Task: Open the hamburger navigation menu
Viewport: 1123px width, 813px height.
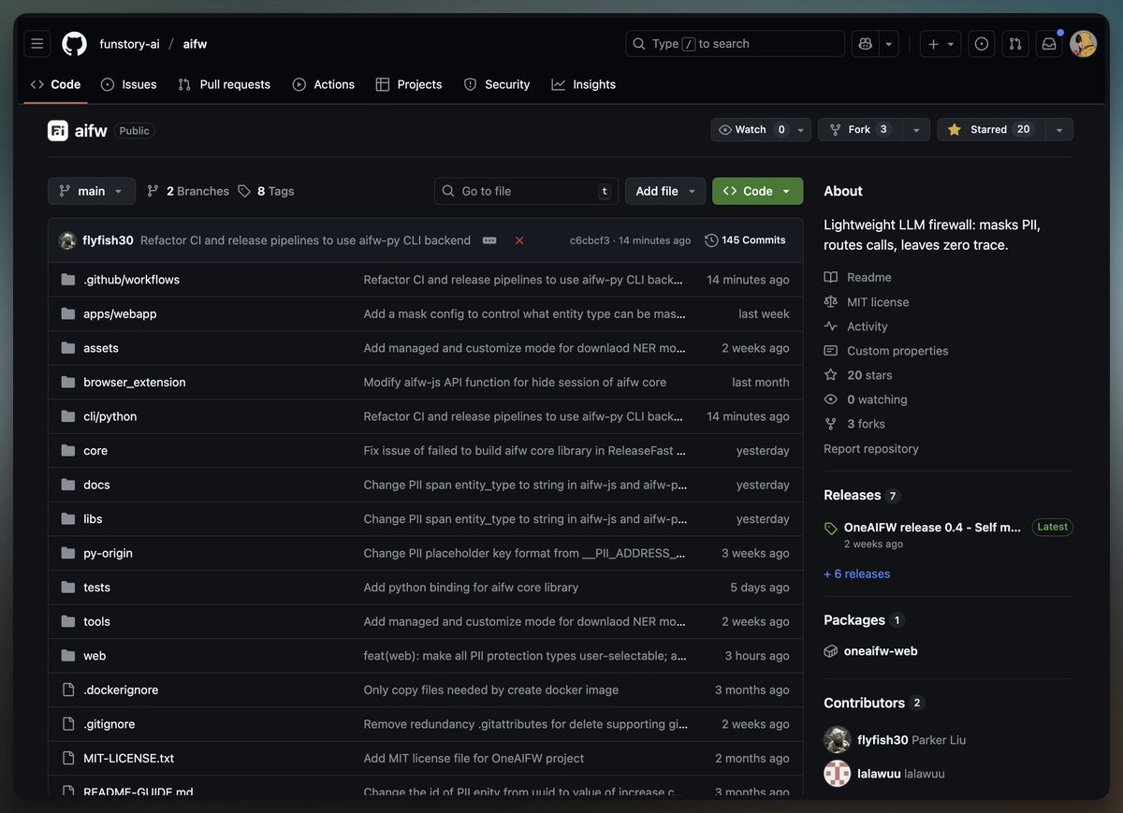Action: pyautogui.click(x=36, y=44)
